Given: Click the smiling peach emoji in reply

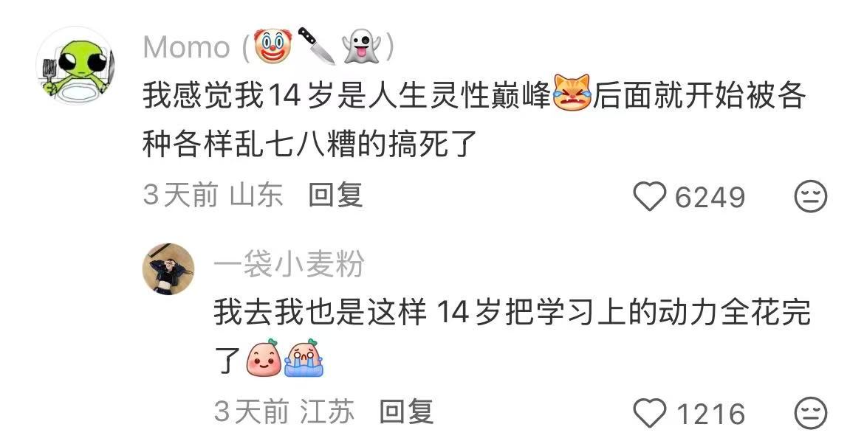Looking at the screenshot, I should (x=264, y=358).
